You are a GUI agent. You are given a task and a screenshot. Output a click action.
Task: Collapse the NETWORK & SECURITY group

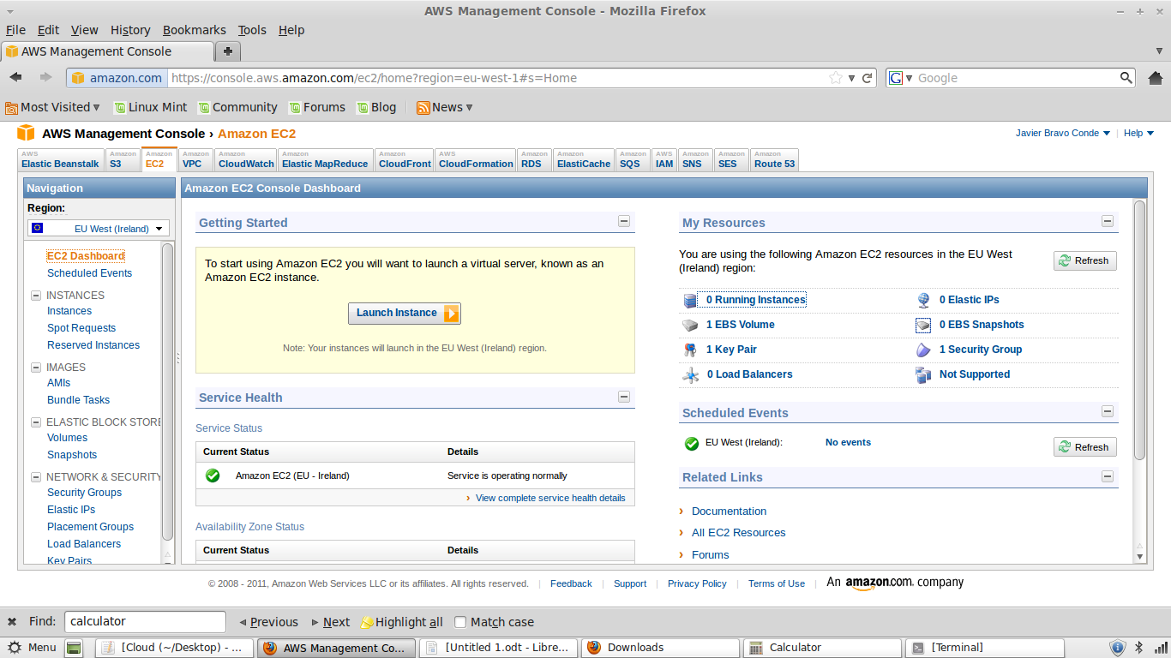click(36, 477)
